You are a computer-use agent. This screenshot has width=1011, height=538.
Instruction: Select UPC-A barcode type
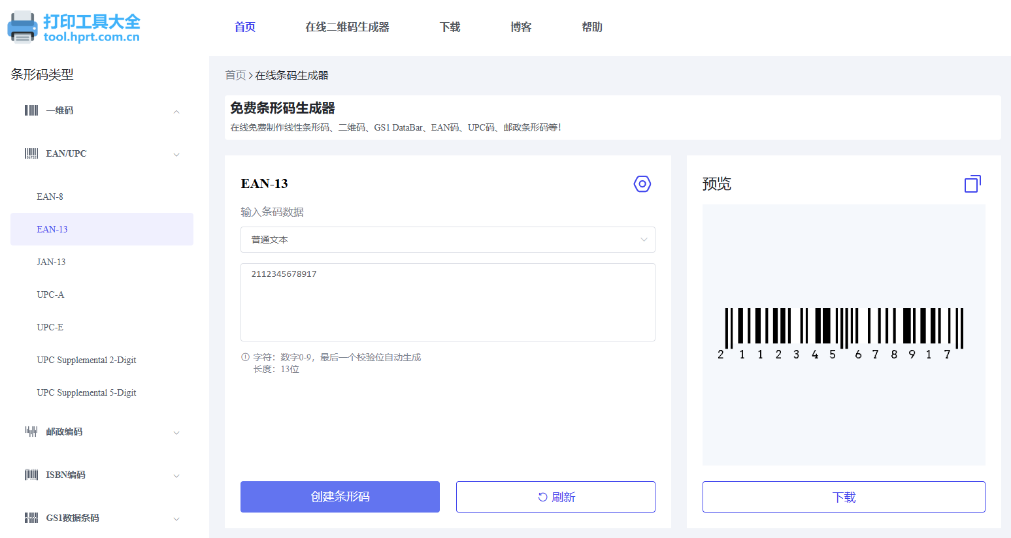[x=102, y=294]
